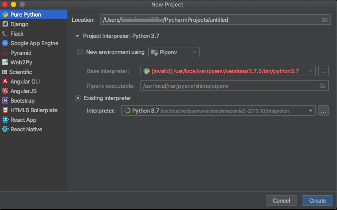The width and height of the screenshot is (337, 210).
Task: Click the Google App Engine icon
Action: (x=5, y=43)
